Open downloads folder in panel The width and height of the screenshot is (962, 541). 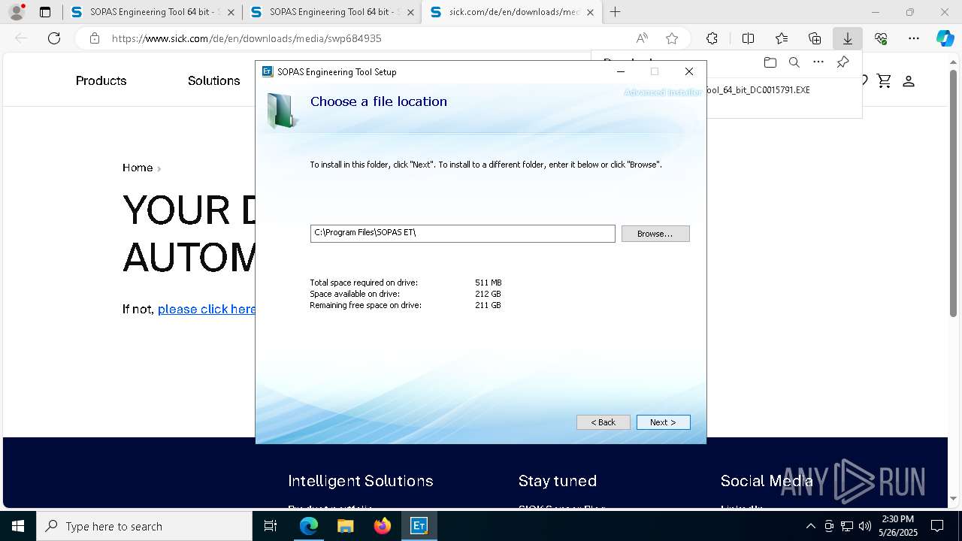pos(770,62)
